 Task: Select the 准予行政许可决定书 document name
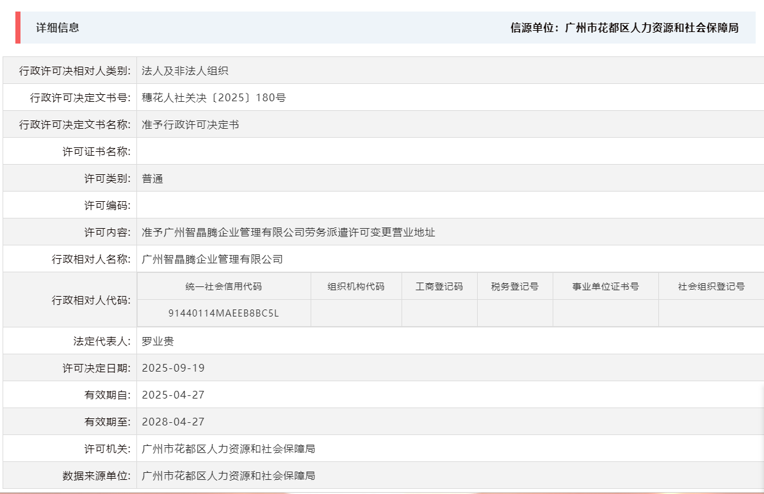click(x=186, y=124)
